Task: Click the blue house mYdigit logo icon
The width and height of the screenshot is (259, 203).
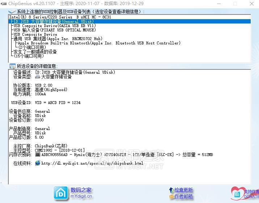Action: pyautogui.click(x=61, y=193)
